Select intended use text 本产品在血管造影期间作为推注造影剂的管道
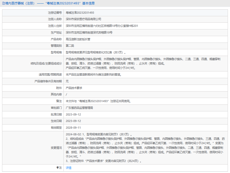 pyautogui.click(x=94, y=75)
